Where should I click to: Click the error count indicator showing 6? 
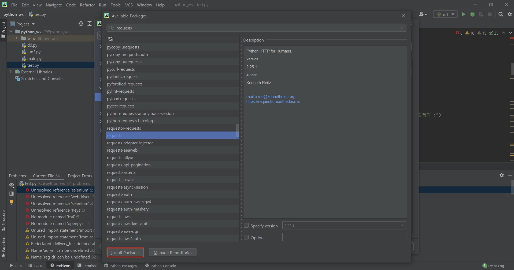pyautogui.click(x=459, y=33)
